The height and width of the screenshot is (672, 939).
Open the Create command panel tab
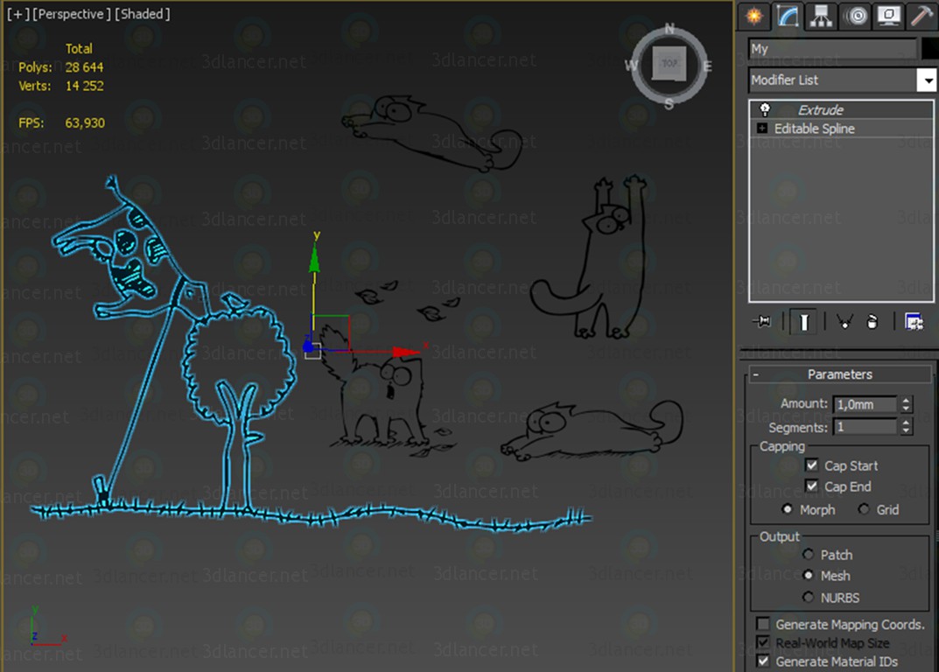click(x=754, y=16)
